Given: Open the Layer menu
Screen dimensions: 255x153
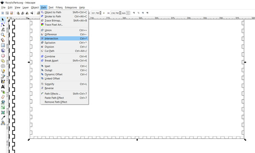Looking at the screenshot, I should pos(25,8).
